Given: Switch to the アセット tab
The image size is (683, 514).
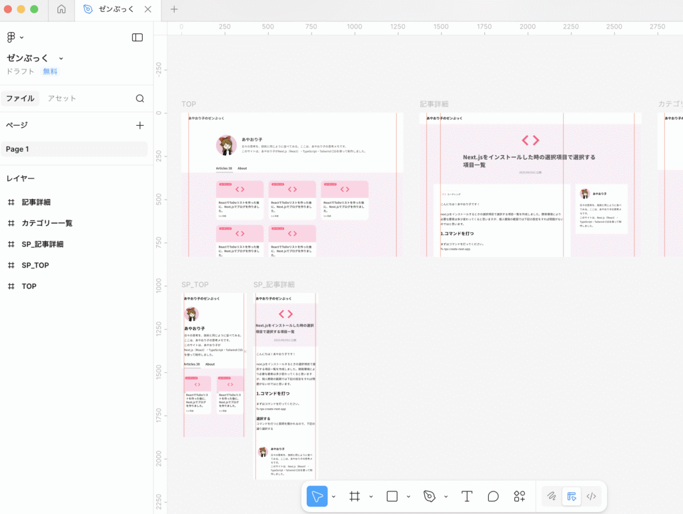Looking at the screenshot, I should (x=62, y=99).
